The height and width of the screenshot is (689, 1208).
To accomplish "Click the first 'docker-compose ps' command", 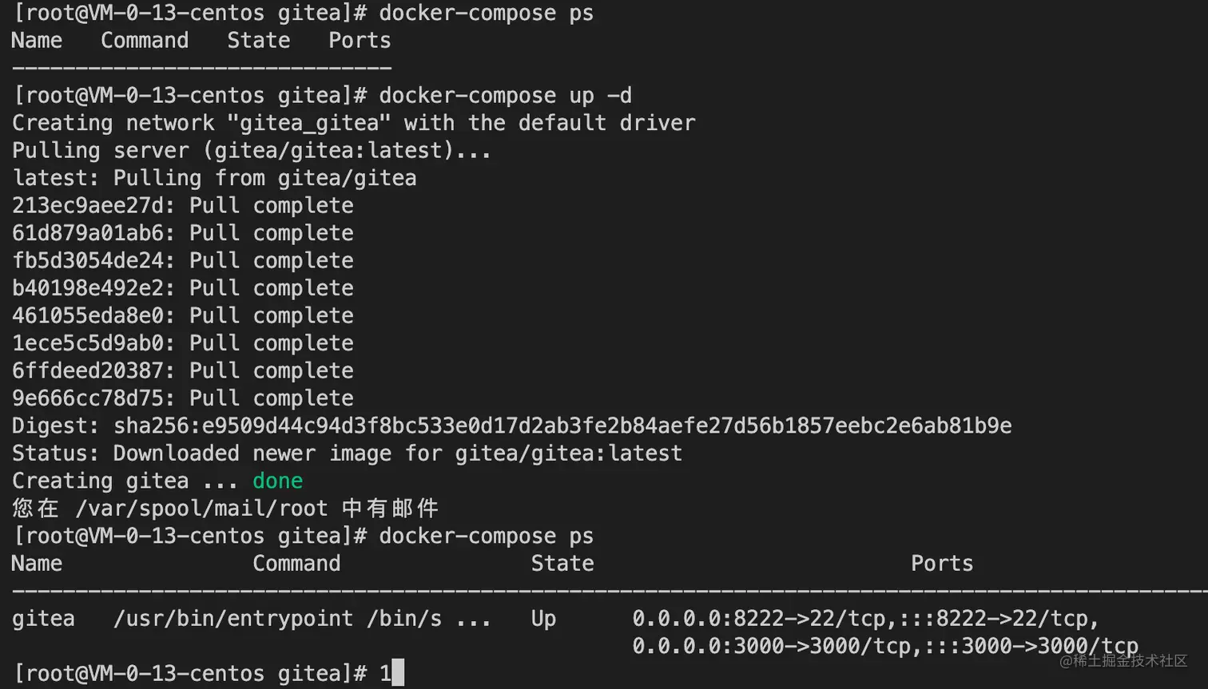I will tap(486, 14).
